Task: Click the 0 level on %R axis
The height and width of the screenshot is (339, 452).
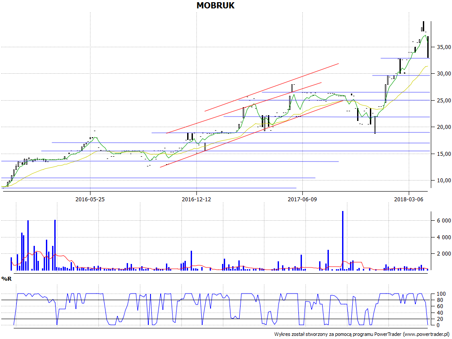Action: coord(438,325)
